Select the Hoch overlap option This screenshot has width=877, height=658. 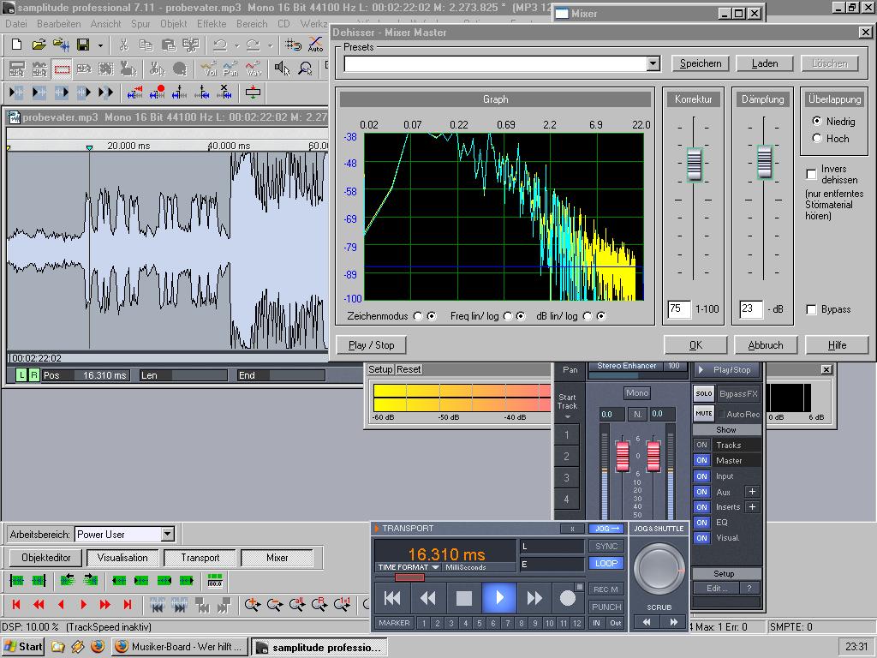(x=816, y=138)
